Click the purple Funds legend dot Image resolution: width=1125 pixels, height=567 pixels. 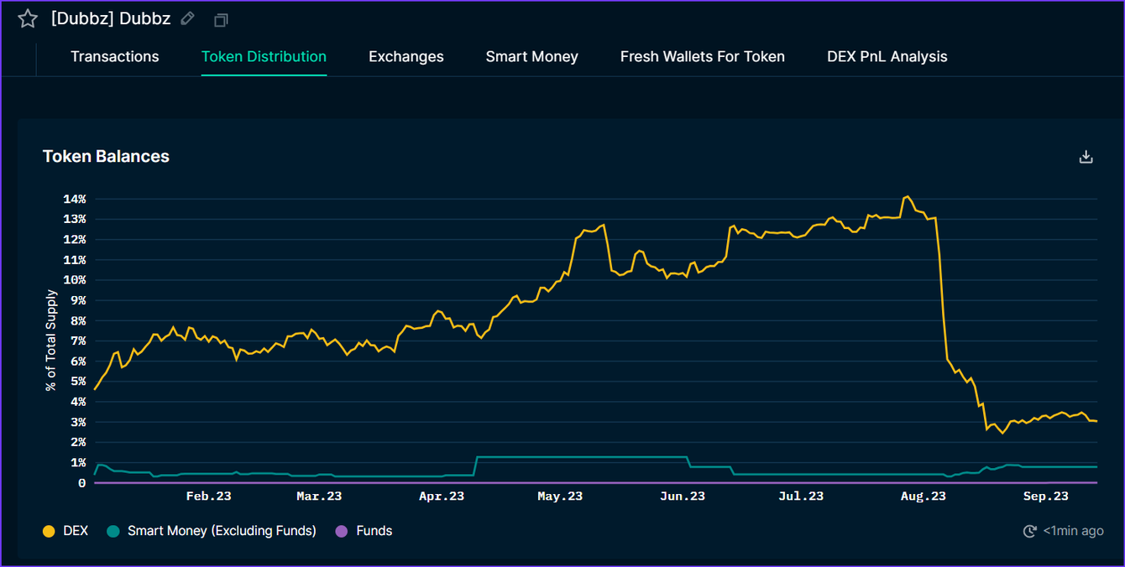click(341, 531)
